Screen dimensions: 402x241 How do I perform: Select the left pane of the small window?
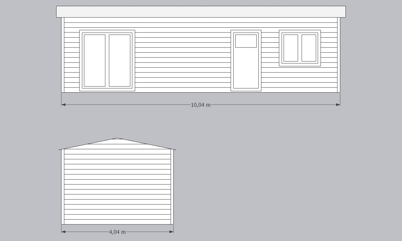click(291, 48)
